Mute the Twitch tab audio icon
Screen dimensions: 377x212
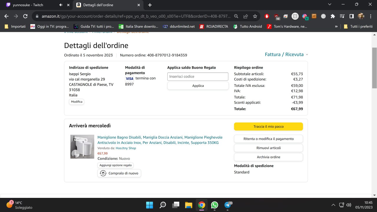point(61,5)
